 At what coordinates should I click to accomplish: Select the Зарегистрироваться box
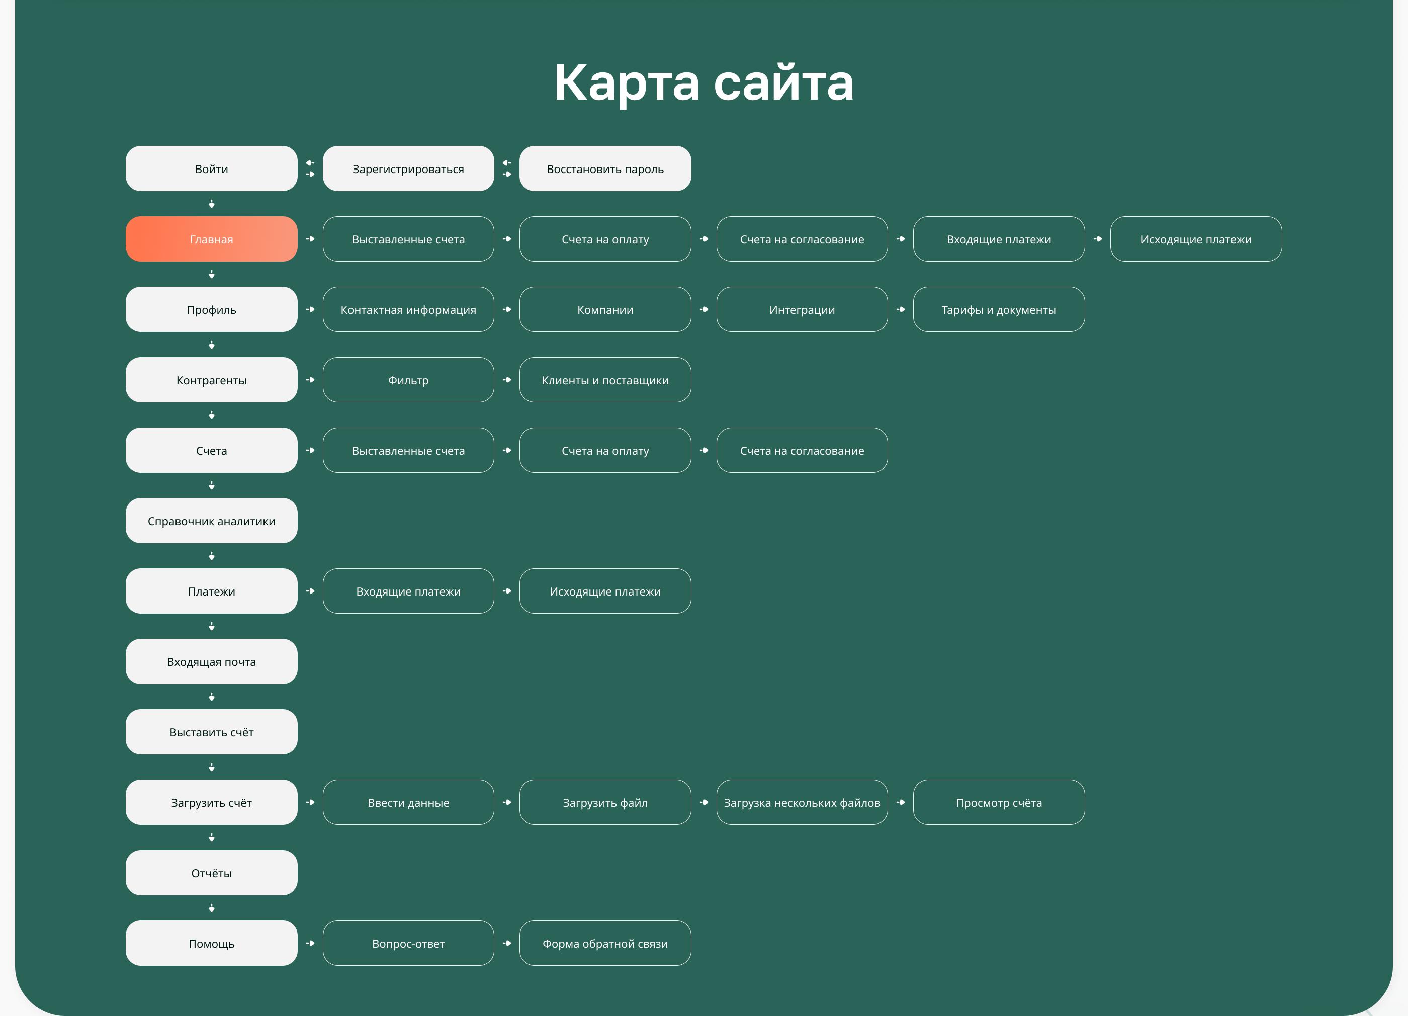coord(408,169)
